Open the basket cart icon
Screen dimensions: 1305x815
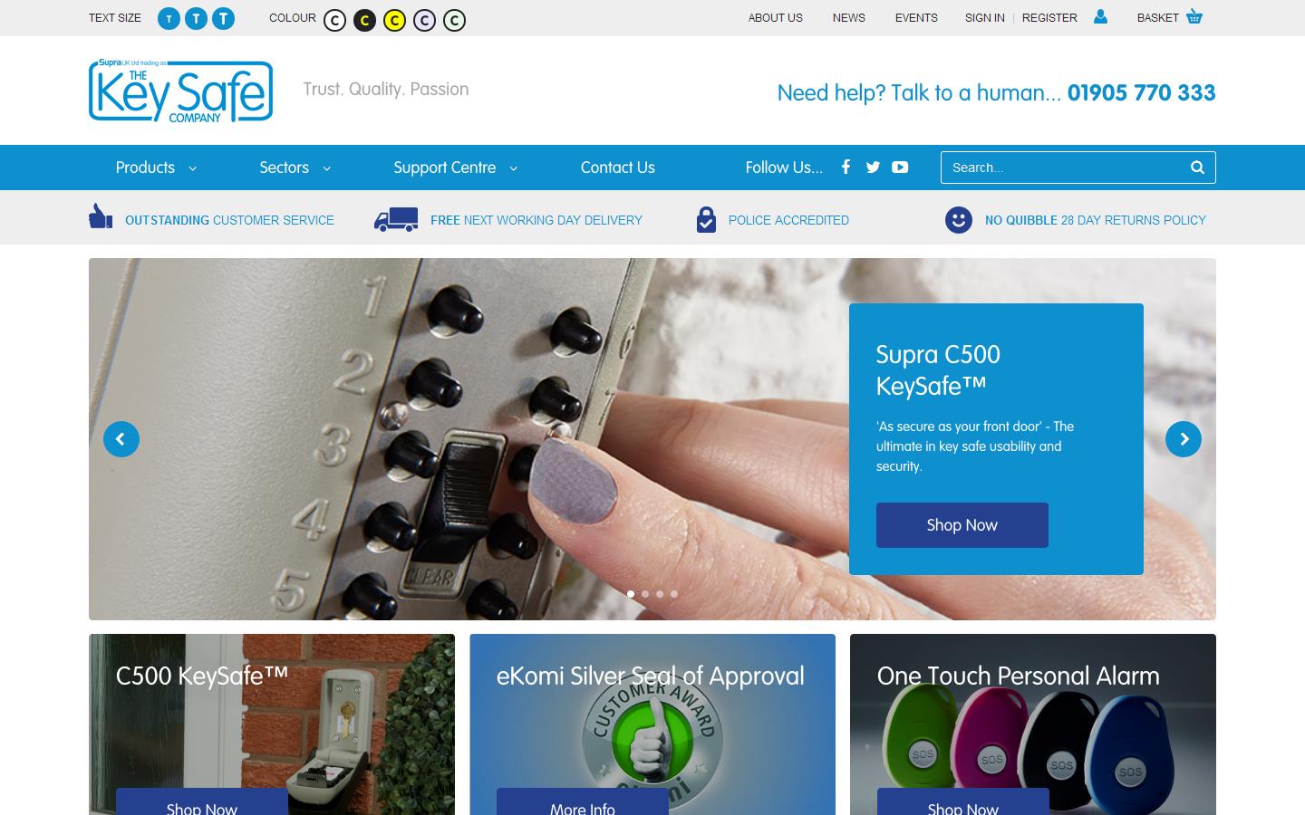coord(1194,16)
